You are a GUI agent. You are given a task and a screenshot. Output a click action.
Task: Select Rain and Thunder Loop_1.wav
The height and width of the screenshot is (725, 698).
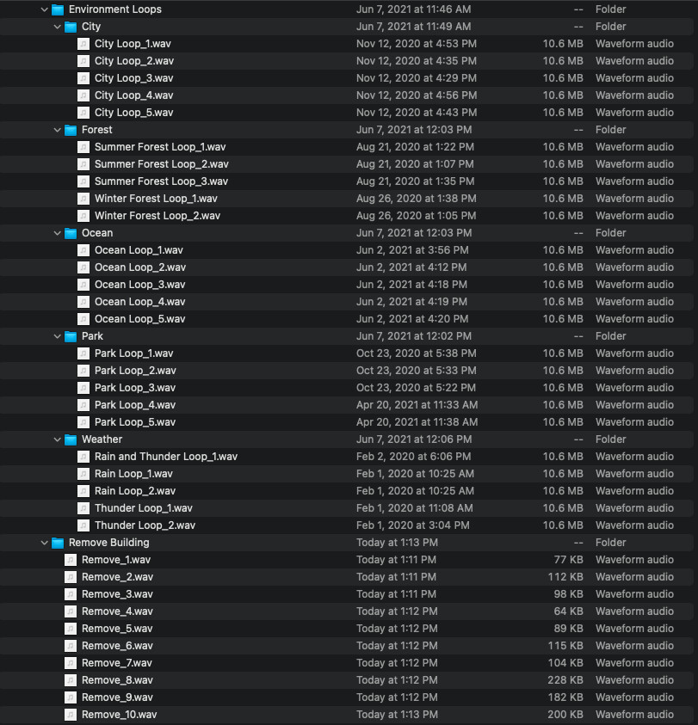click(x=165, y=457)
